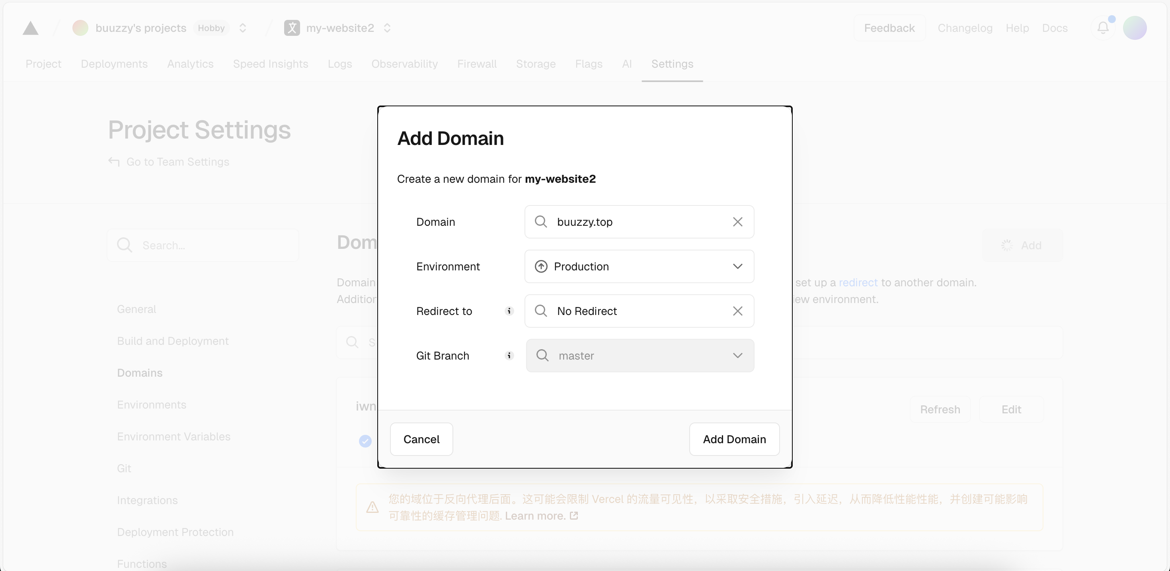1170x571 pixels.
Task: Click the Git Branch dropdown chevron
Action: 737,356
